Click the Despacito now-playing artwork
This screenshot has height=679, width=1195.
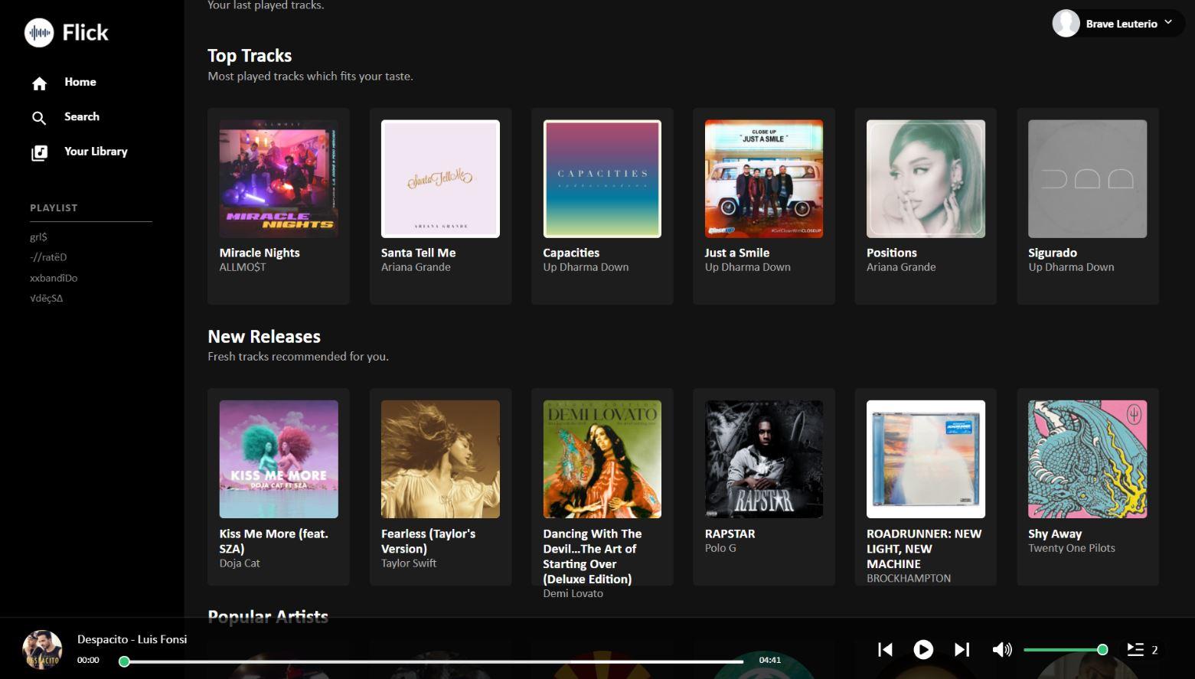(x=42, y=650)
